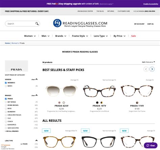Select black color swatch for Prada 18TV

[x=97, y=102]
